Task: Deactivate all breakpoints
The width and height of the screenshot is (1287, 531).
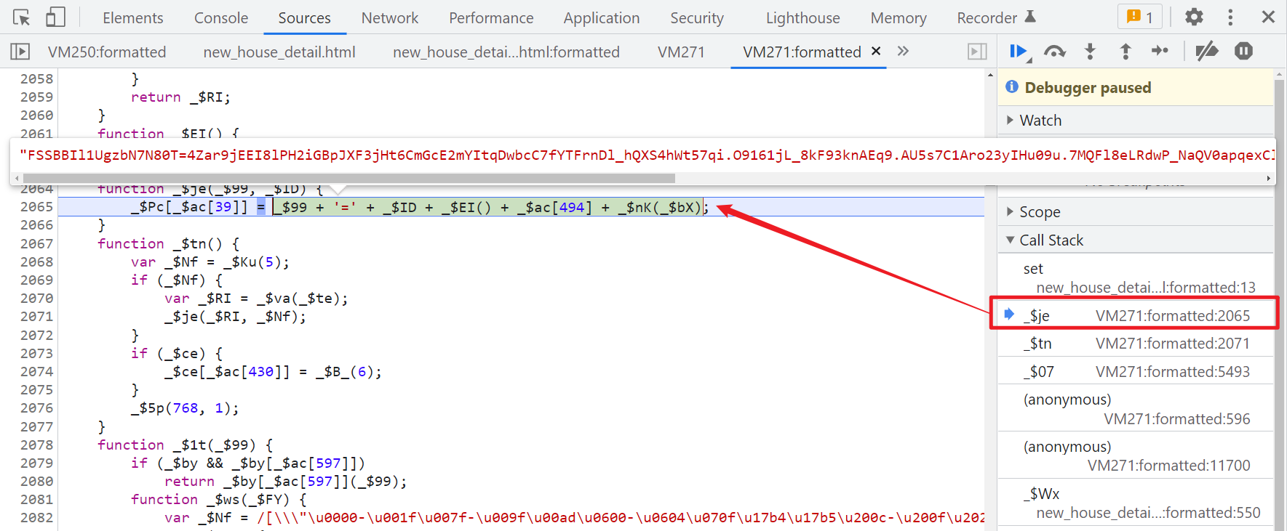Action: click(1207, 52)
